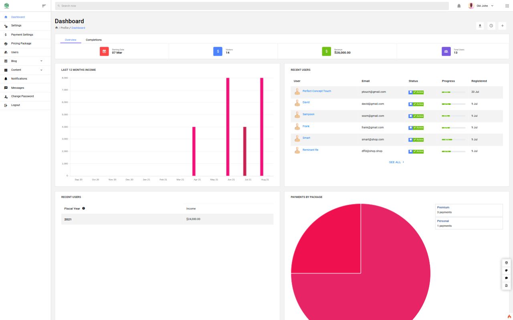The image size is (513, 320).
Task: Open the Reminant Re user link
Action: point(310,150)
